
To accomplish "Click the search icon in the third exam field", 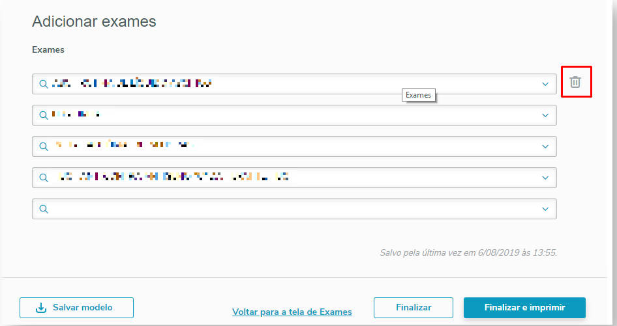I will tap(44, 146).
